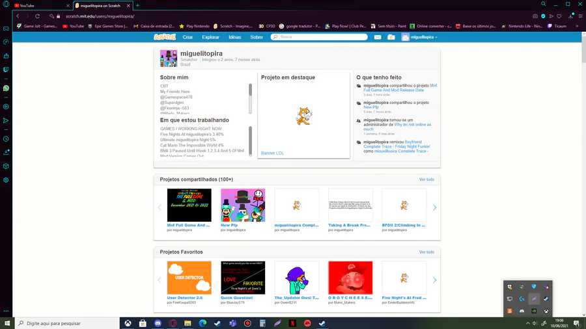
Task: Open the New Pfp project thumbnail
Action: (x=243, y=205)
